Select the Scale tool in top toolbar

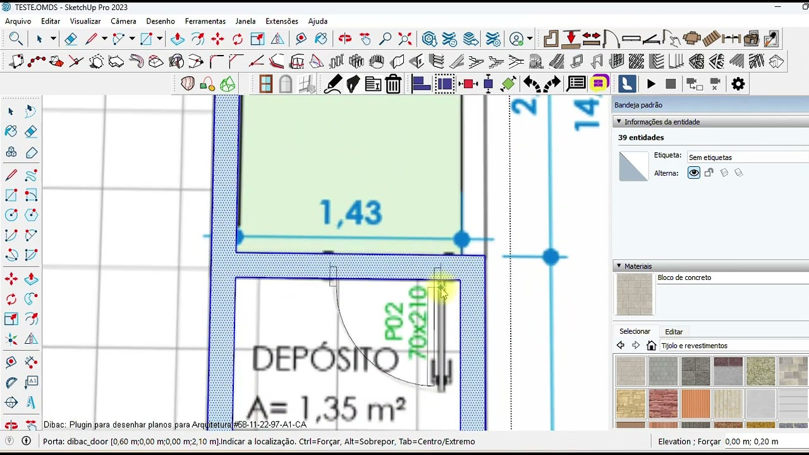point(257,39)
